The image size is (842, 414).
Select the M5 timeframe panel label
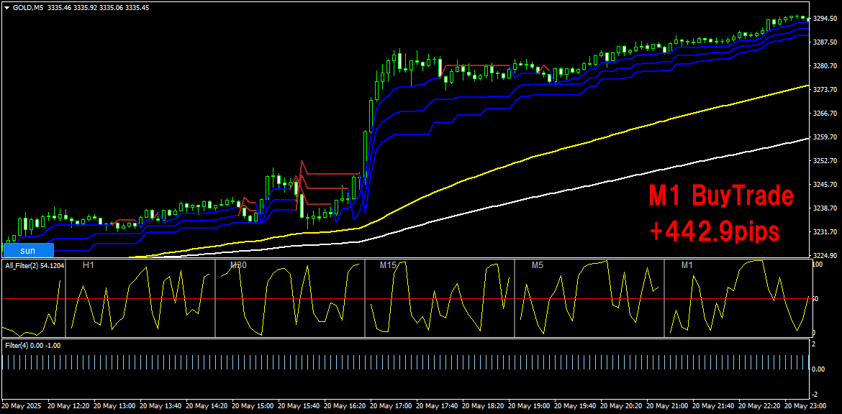click(538, 265)
